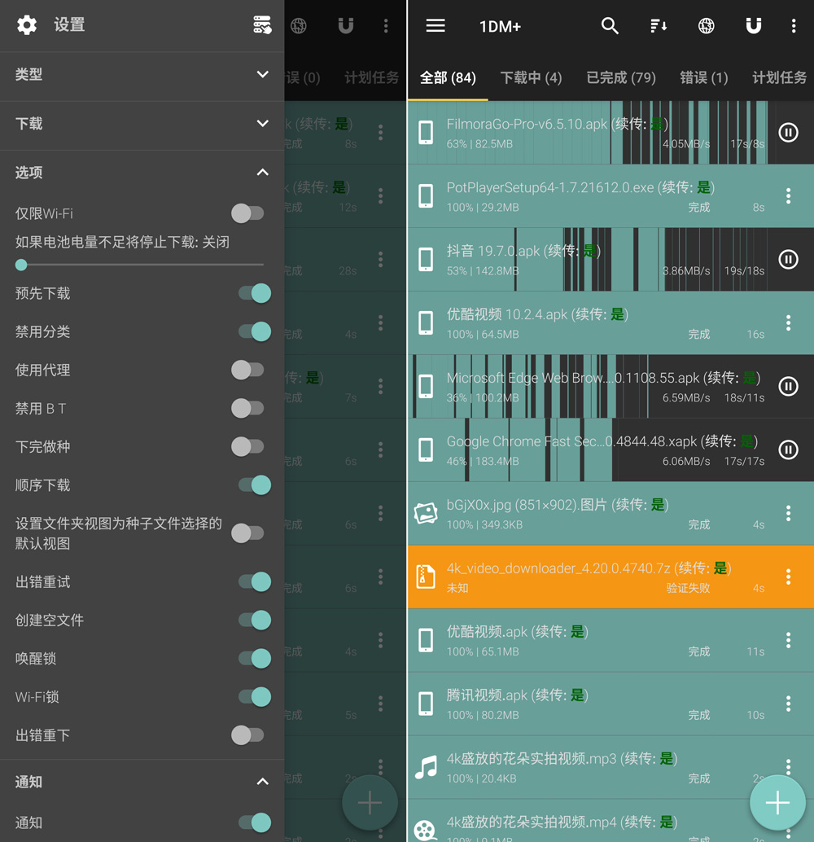Open options for 4k_video_downloader 7z item

[788, 577]
